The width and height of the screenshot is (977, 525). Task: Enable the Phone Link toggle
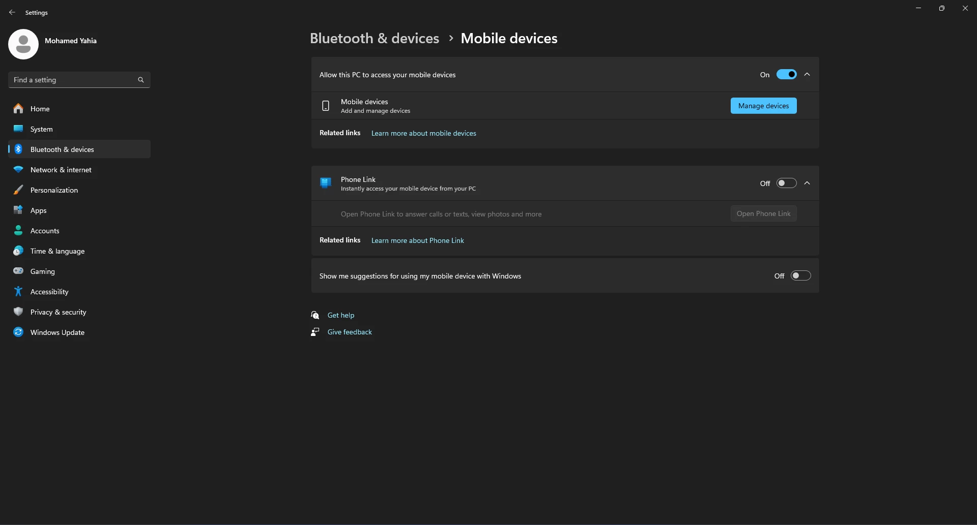[x=786, y=183]
